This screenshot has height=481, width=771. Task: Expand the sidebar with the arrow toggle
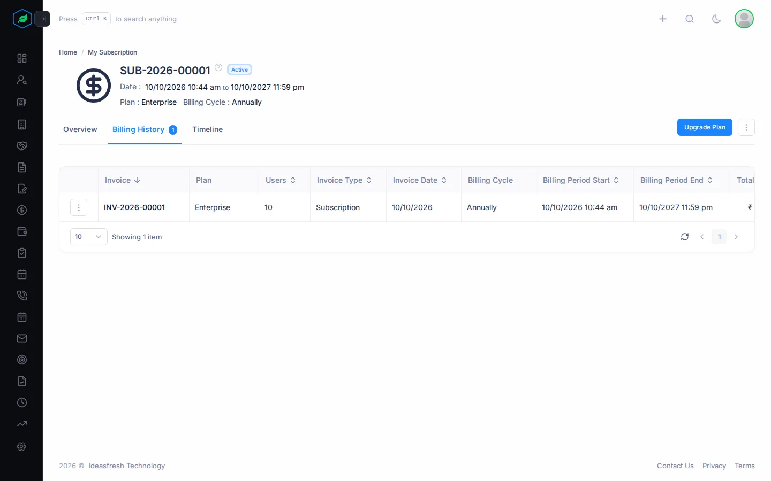tap(42, 19)
